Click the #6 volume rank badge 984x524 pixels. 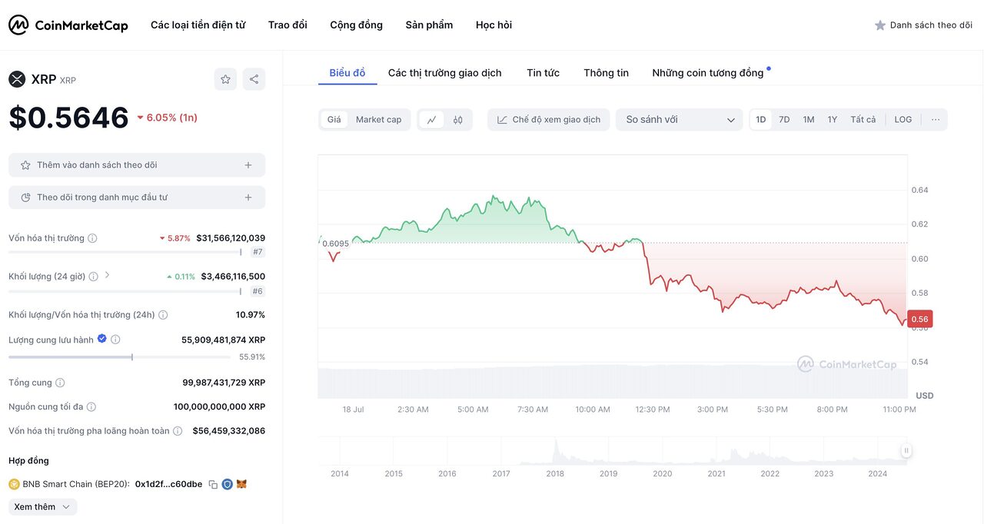pos(258,291)
